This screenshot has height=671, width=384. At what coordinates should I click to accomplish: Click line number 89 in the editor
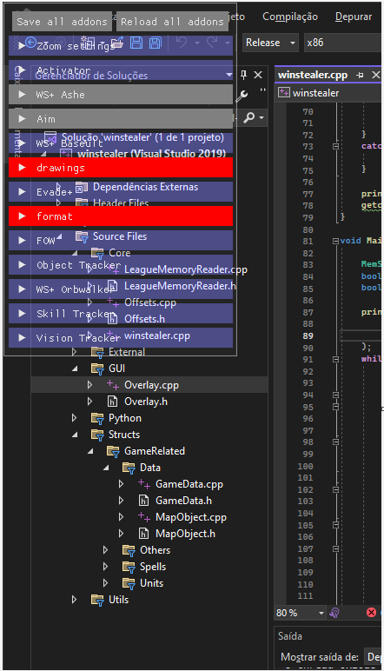click(x=308, y=335)
